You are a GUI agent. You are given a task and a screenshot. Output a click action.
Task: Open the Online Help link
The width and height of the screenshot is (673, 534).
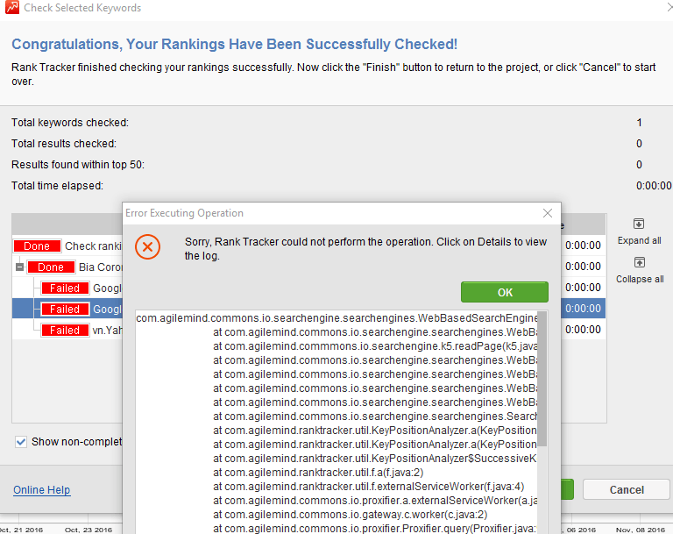click(x=42, y=490)
